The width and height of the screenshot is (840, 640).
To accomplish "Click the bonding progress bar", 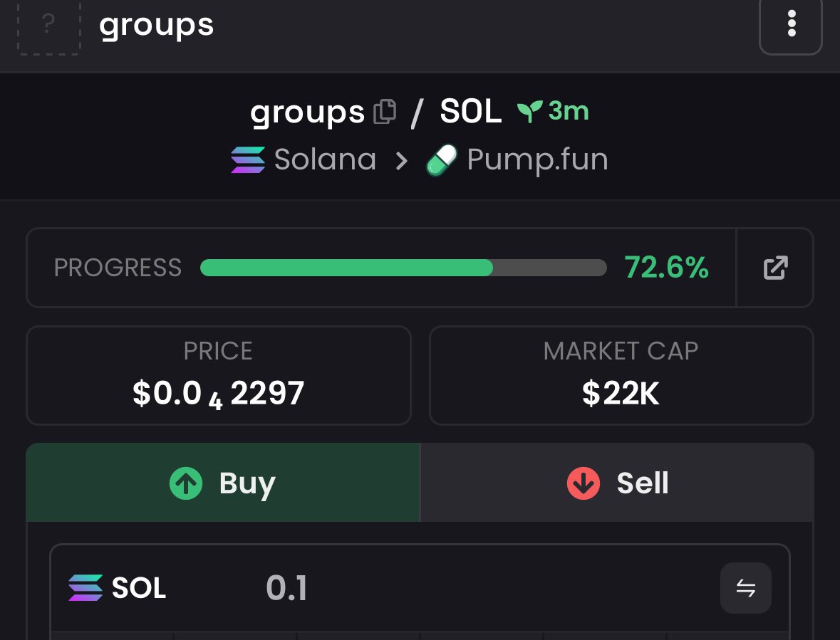I will 403,268.
